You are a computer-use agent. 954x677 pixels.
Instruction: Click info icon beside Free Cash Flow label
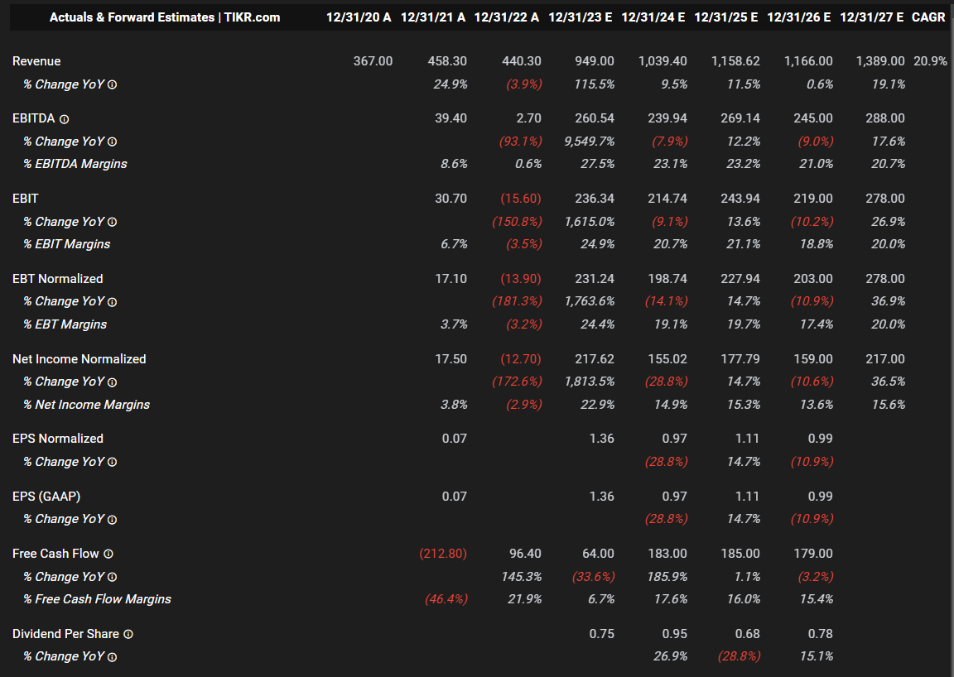pyautogui.click(x=108, y=554)
